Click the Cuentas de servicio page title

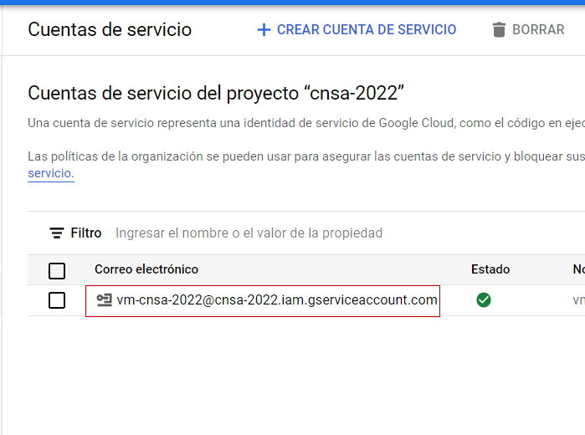click(110, 30)
